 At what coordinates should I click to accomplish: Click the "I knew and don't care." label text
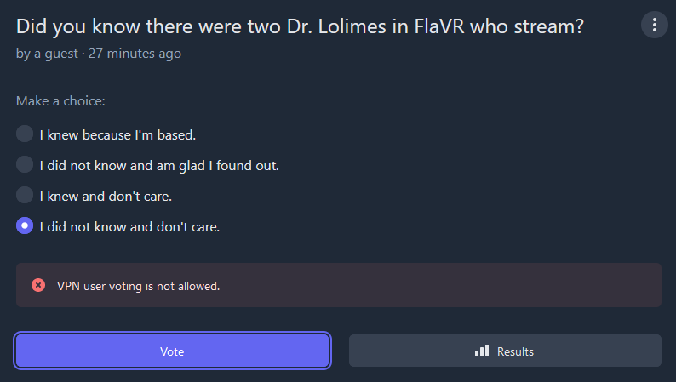coord(106,197)
